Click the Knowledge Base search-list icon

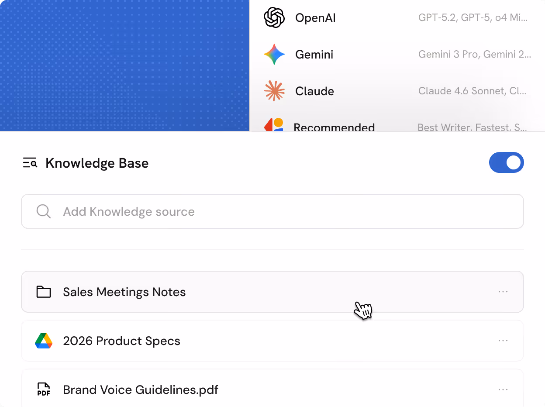point(30,162)
